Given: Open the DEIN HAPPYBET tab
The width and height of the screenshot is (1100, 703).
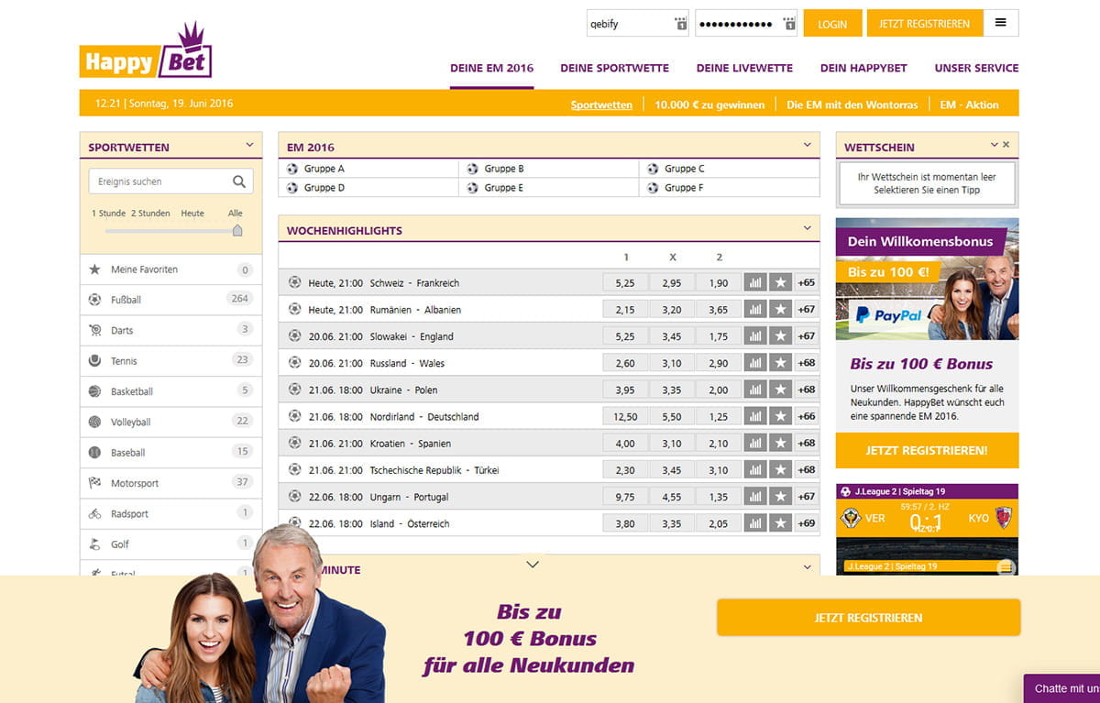Looking at the screenshot, I should pyautogui.click(x=863, y=68).
